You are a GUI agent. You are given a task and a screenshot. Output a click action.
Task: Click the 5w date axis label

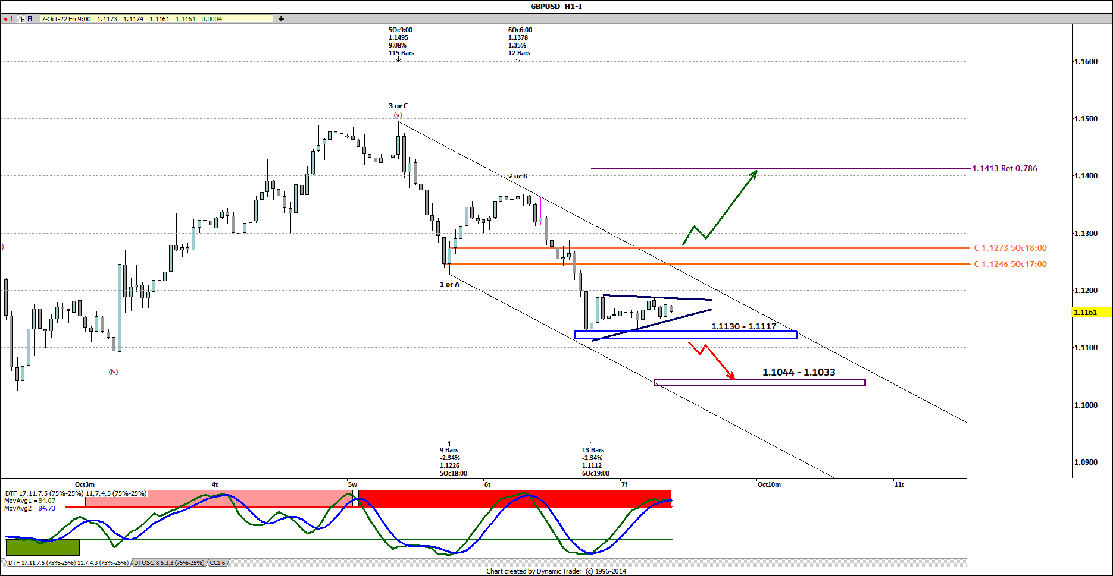pos(353,484)
